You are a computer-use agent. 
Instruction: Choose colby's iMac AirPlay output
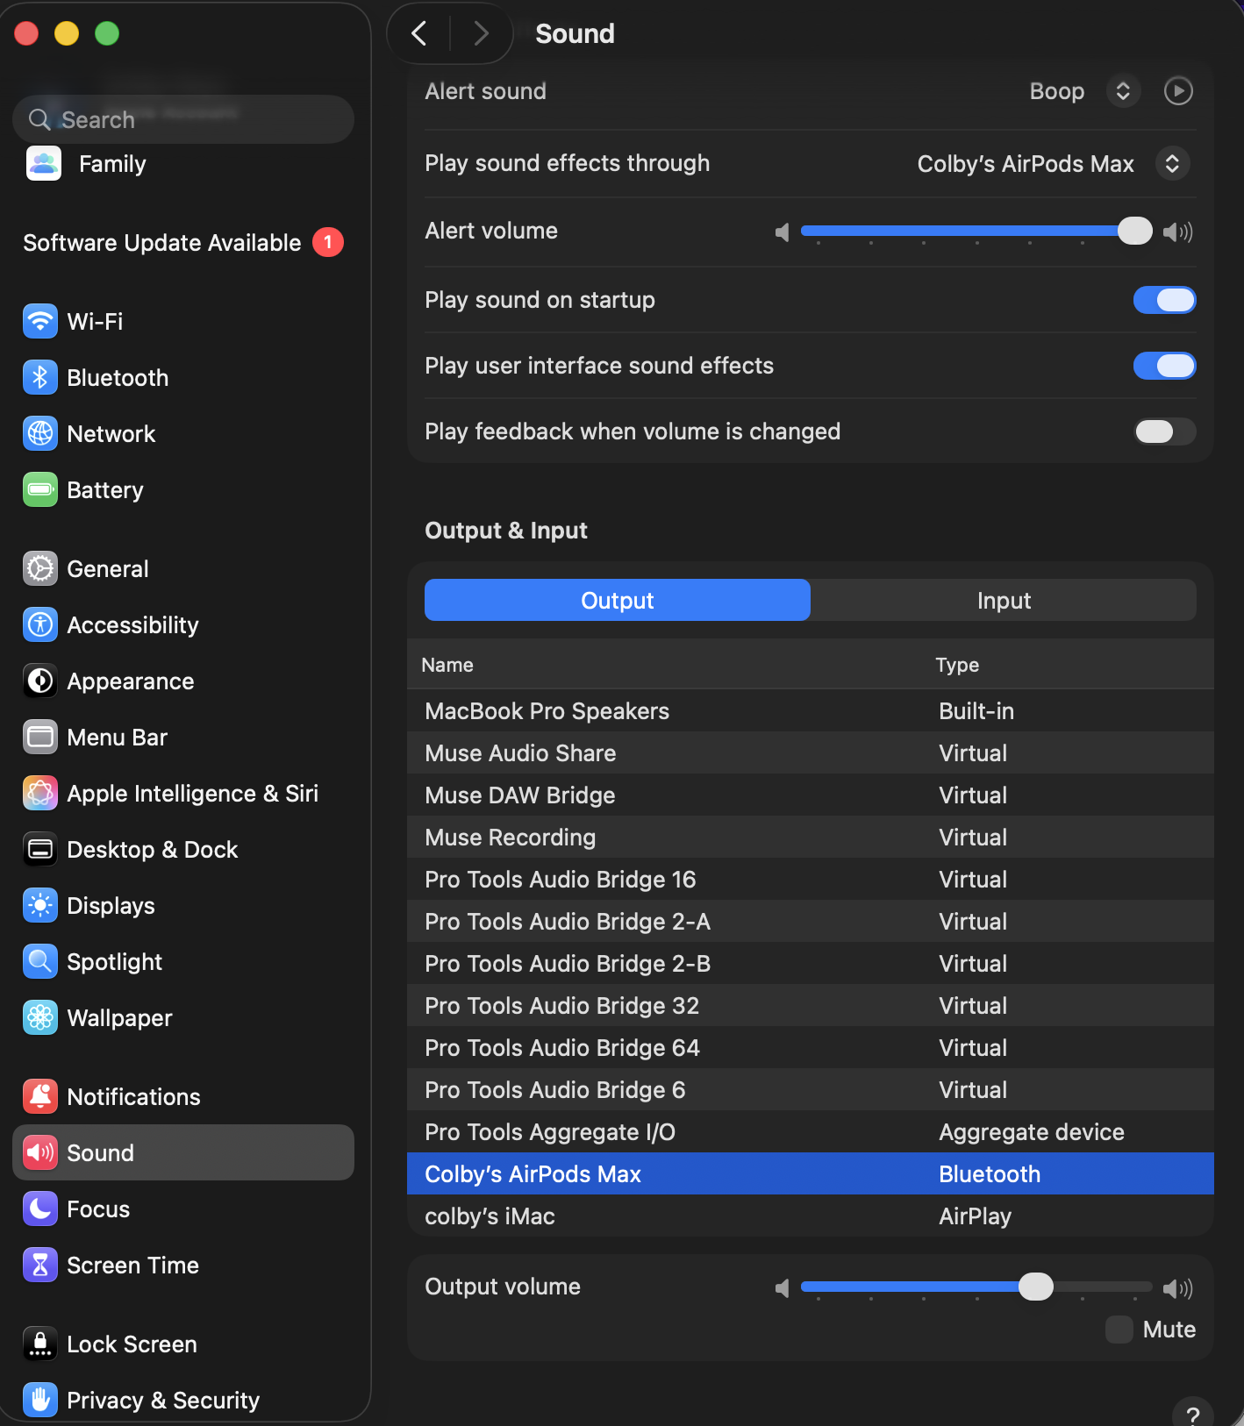click(x=811, y=1216)
